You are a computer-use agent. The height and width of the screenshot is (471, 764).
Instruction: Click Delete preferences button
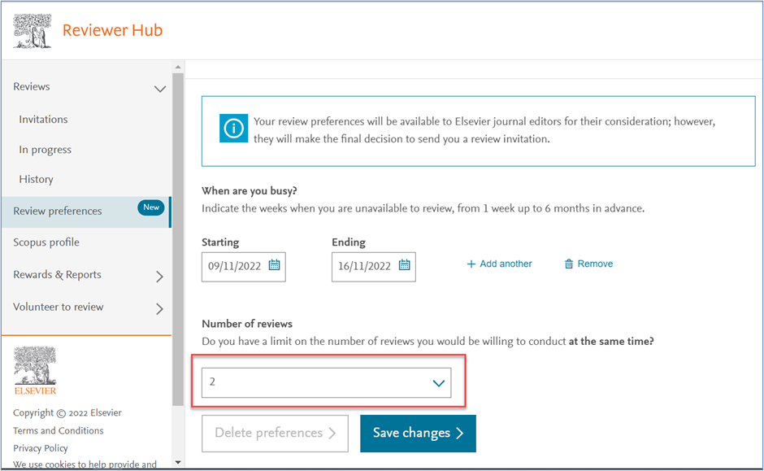(x=275, y=434)
